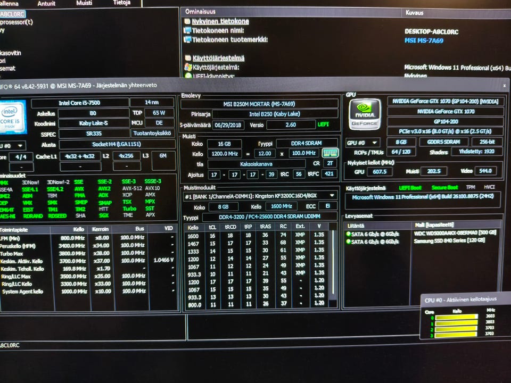511x383 pixels.
Task: Click the SR335 SSPEC field
Action: click(94, 134)
